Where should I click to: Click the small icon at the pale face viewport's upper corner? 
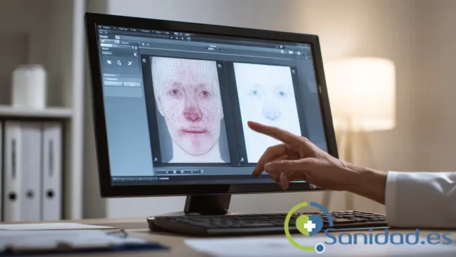click(x=294, y=71)
